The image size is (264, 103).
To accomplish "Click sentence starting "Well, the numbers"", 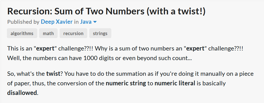I will click(99, 58).
